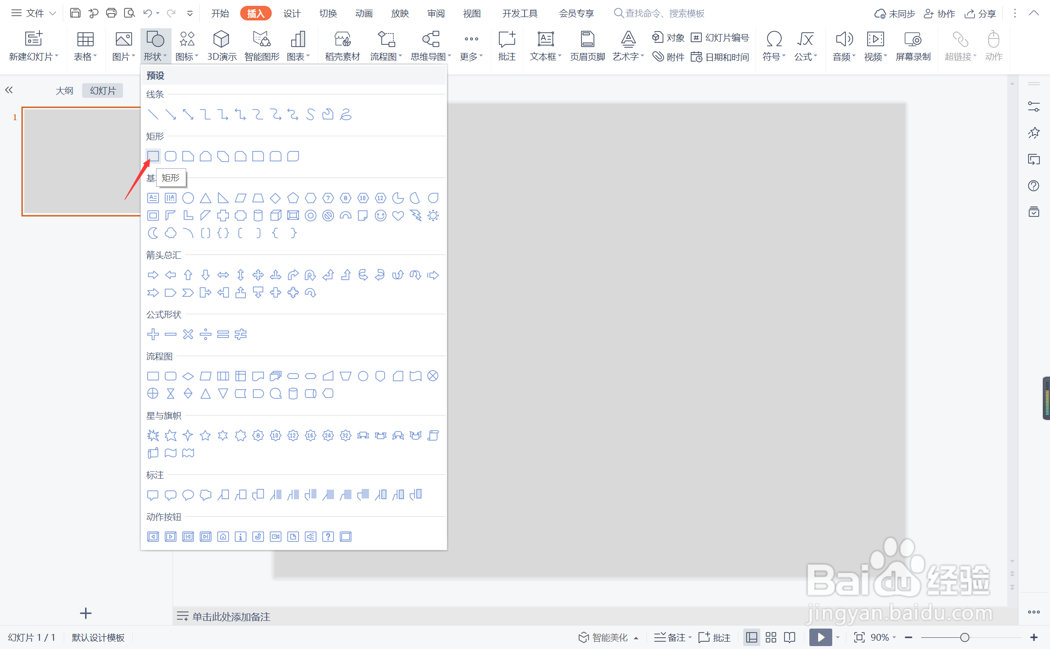Select the rectangle shape in presets
Viewport: 1050px width, 649px height.
pyautogui.click(x=153, y=156)
